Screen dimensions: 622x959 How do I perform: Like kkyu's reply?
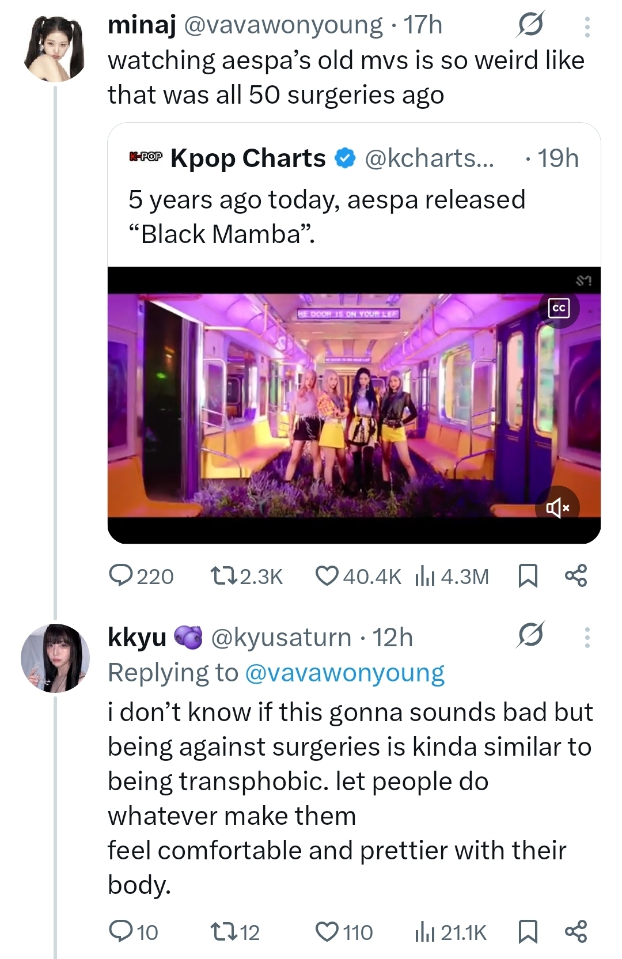click(327, 932)
